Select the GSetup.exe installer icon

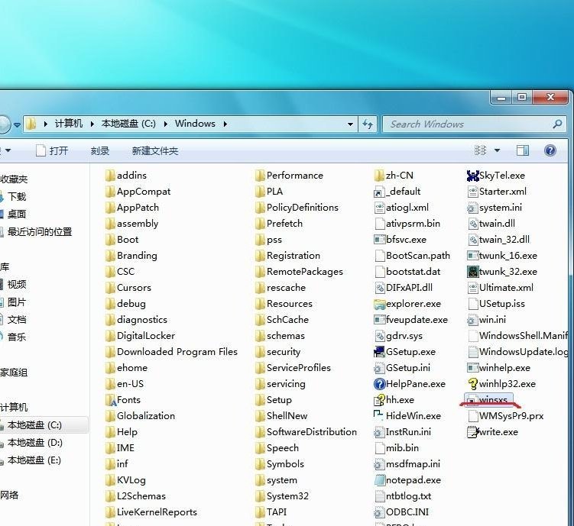[380, 352]
